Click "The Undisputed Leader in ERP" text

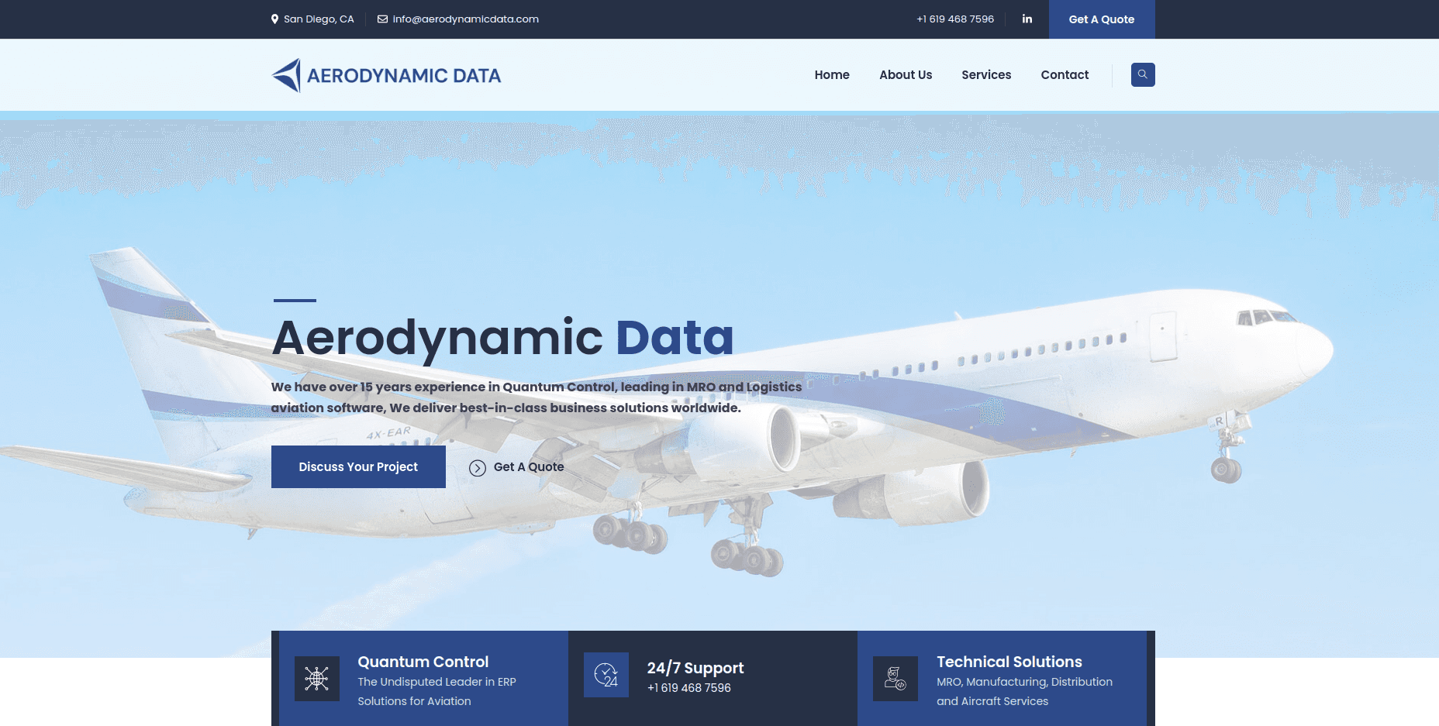(437, 682)
